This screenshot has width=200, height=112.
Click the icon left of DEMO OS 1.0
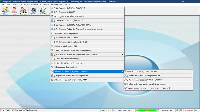158,110
